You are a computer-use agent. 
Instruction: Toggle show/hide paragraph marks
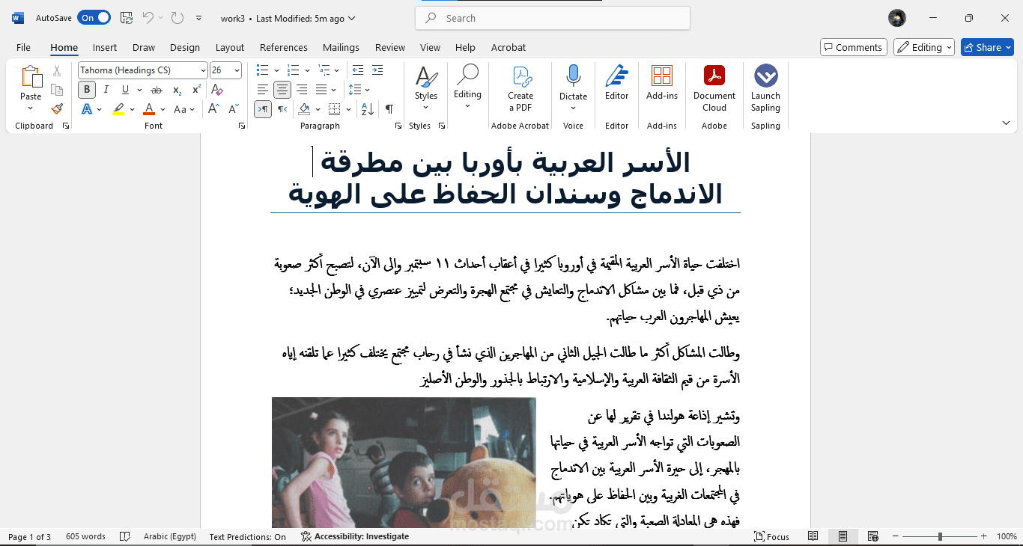coord(389,109)
